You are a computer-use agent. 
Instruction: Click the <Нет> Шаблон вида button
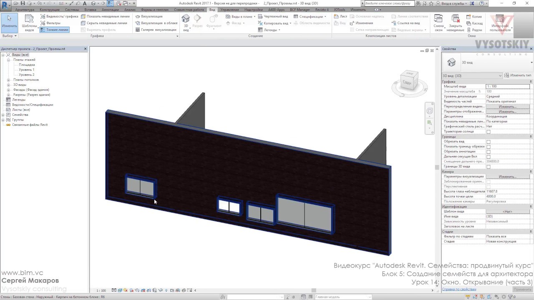508,212
